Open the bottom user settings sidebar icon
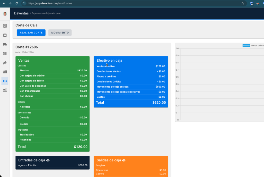This screenshot has width=264, height=177. point(5,90)
